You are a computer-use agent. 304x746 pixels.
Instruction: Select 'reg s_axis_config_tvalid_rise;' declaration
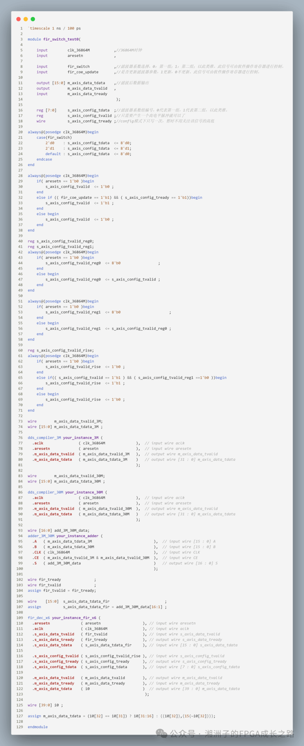(61, 350)
